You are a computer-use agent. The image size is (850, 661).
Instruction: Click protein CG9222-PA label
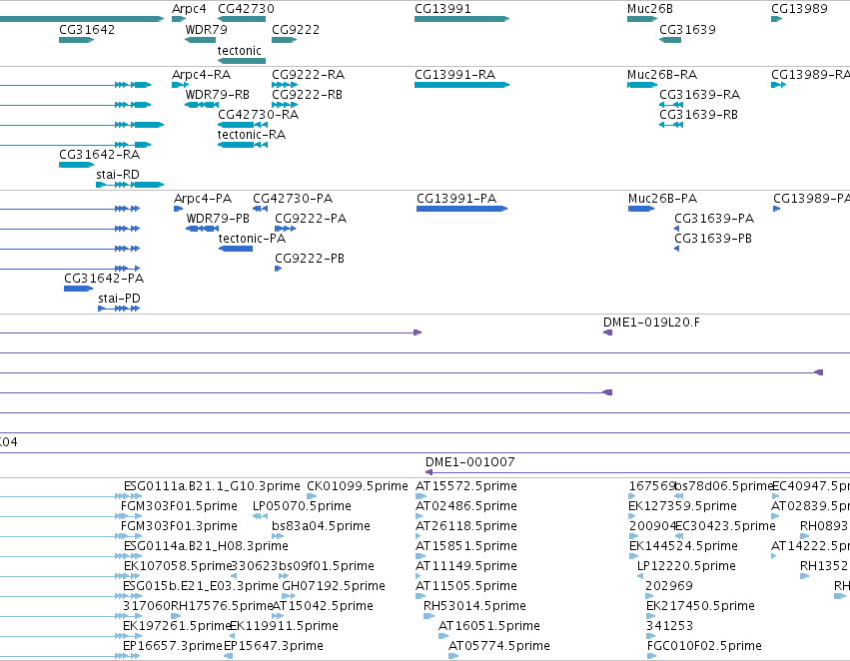311,219
